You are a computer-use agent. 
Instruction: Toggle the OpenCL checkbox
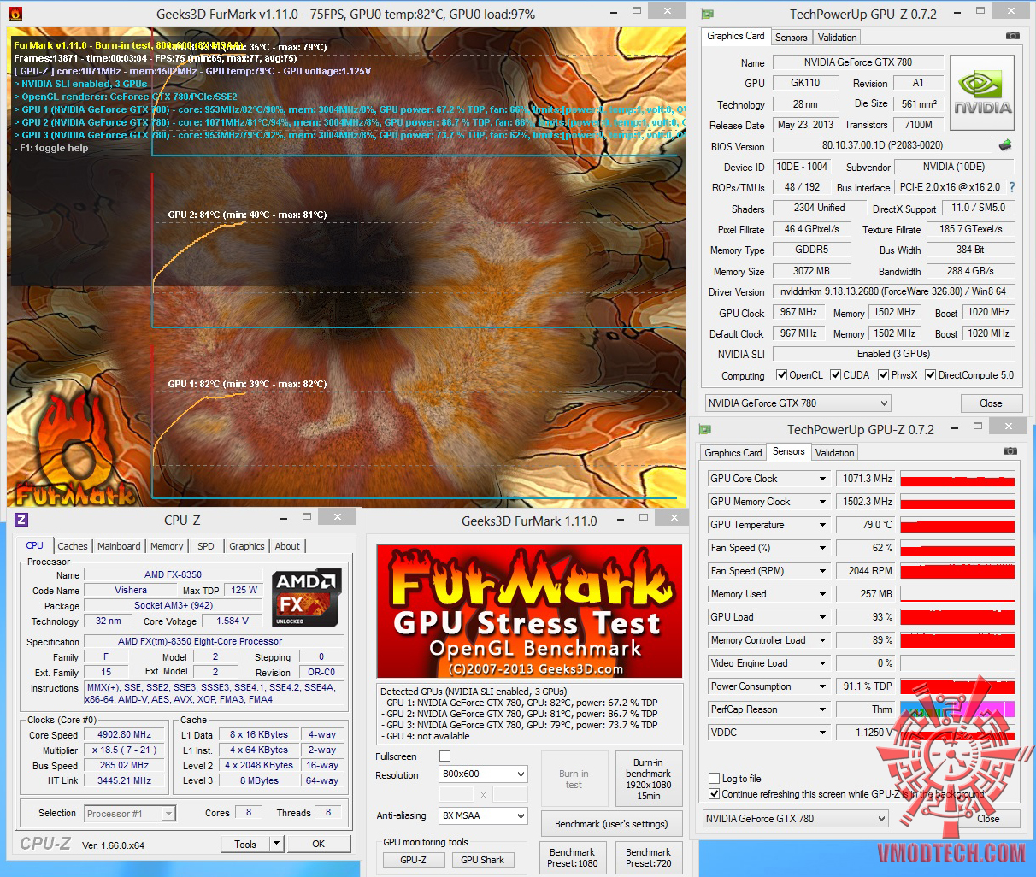[781, 375]
